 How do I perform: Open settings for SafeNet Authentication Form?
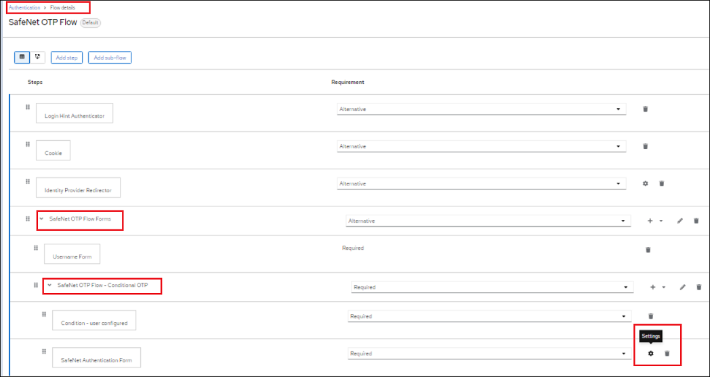tap(650, 353)
